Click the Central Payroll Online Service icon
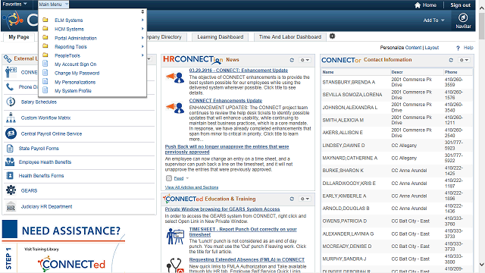The image size is (485, 273). [11, 133]
